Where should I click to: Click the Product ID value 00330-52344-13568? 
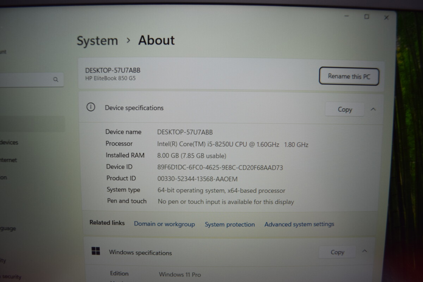click(x=197, y=179)
